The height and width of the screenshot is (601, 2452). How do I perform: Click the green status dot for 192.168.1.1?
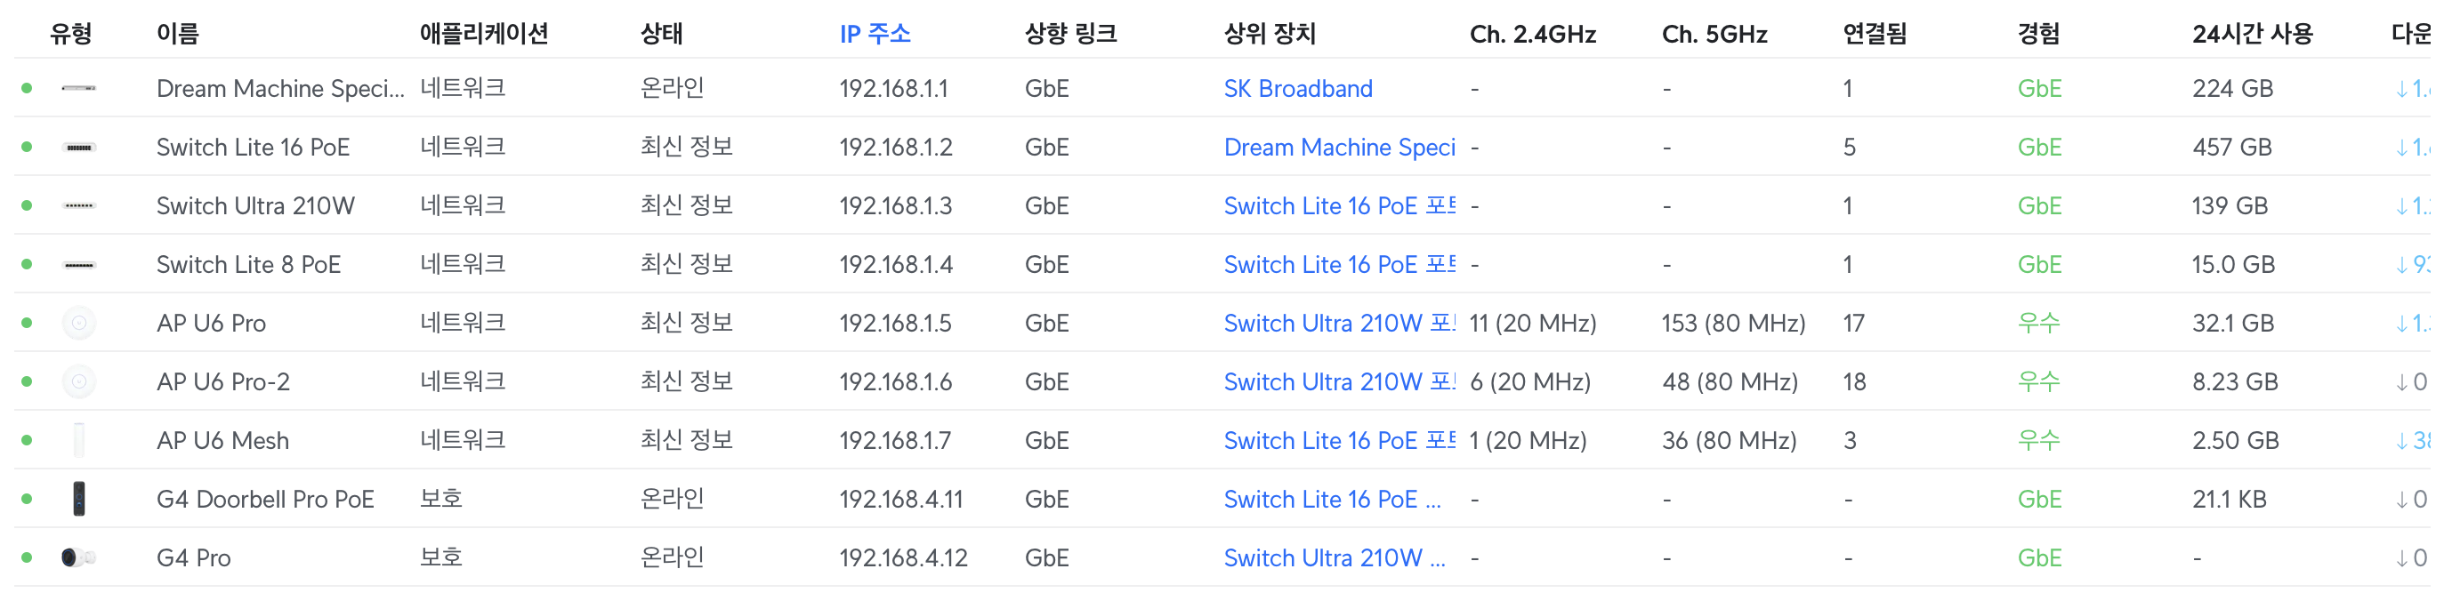pyautogui.click(x=27, y=88)
